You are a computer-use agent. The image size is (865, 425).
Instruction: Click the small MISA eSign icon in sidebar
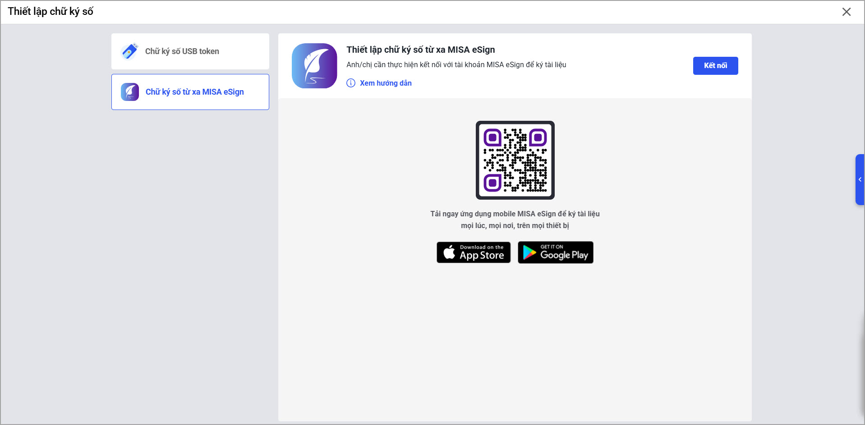(x=130, y=92)
